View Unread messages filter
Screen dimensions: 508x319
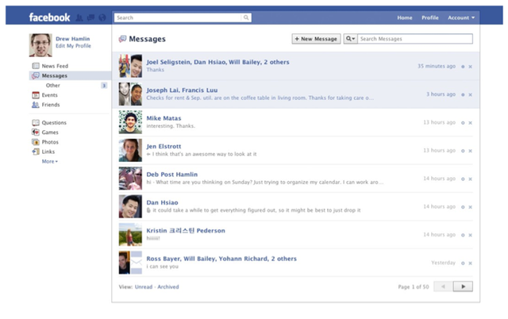coord(144,287)
